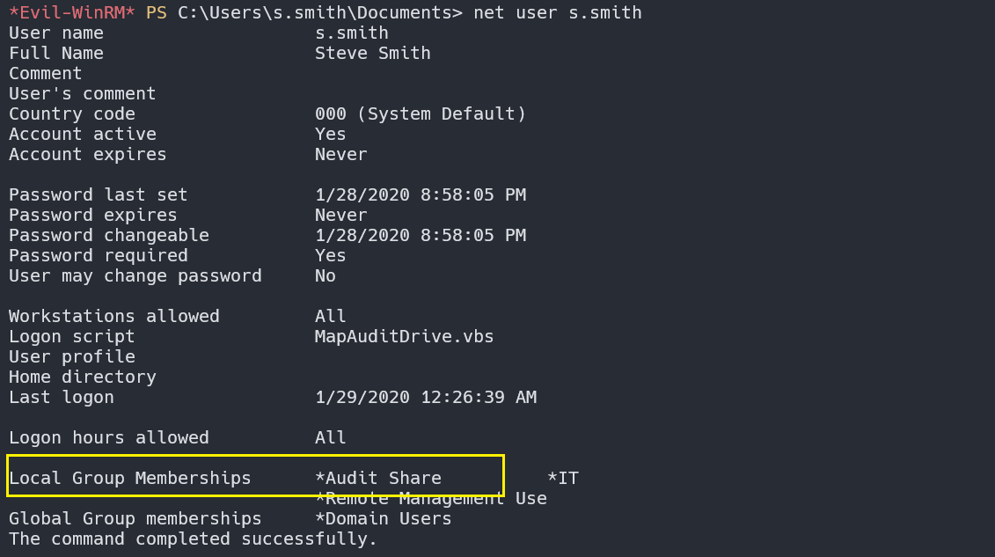Click the "Home directory" label
The width and height of the screenshot is (995, 557).
(x=82, y=377)
